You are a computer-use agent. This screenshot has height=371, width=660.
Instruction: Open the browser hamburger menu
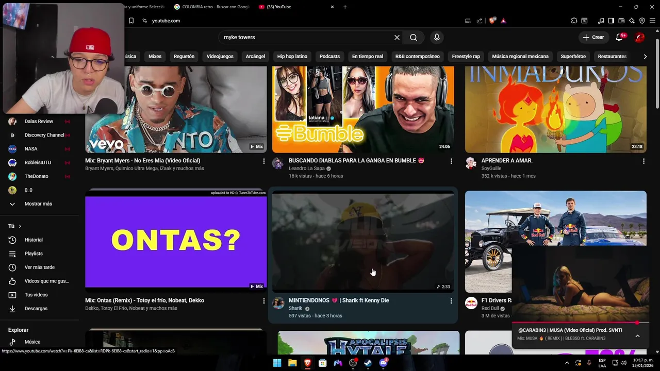[x=652, y=21]
